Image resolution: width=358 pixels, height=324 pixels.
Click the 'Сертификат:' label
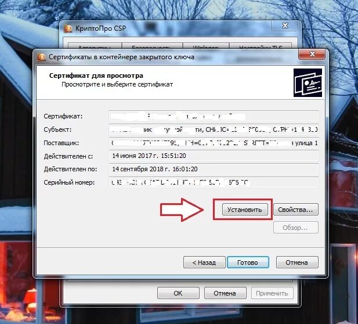pos(63,116)
